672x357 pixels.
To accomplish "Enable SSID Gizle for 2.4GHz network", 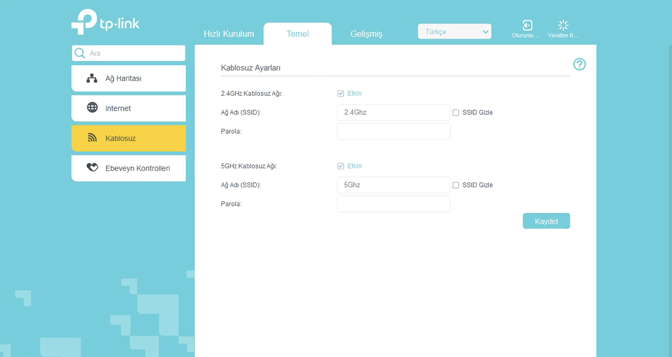I will click(456, 113).
